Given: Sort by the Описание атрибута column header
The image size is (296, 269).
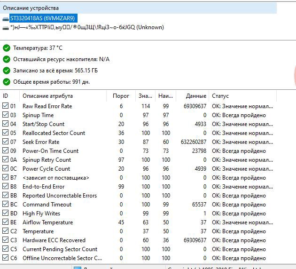Looking at the screenshot, I should tap(47, 96).
